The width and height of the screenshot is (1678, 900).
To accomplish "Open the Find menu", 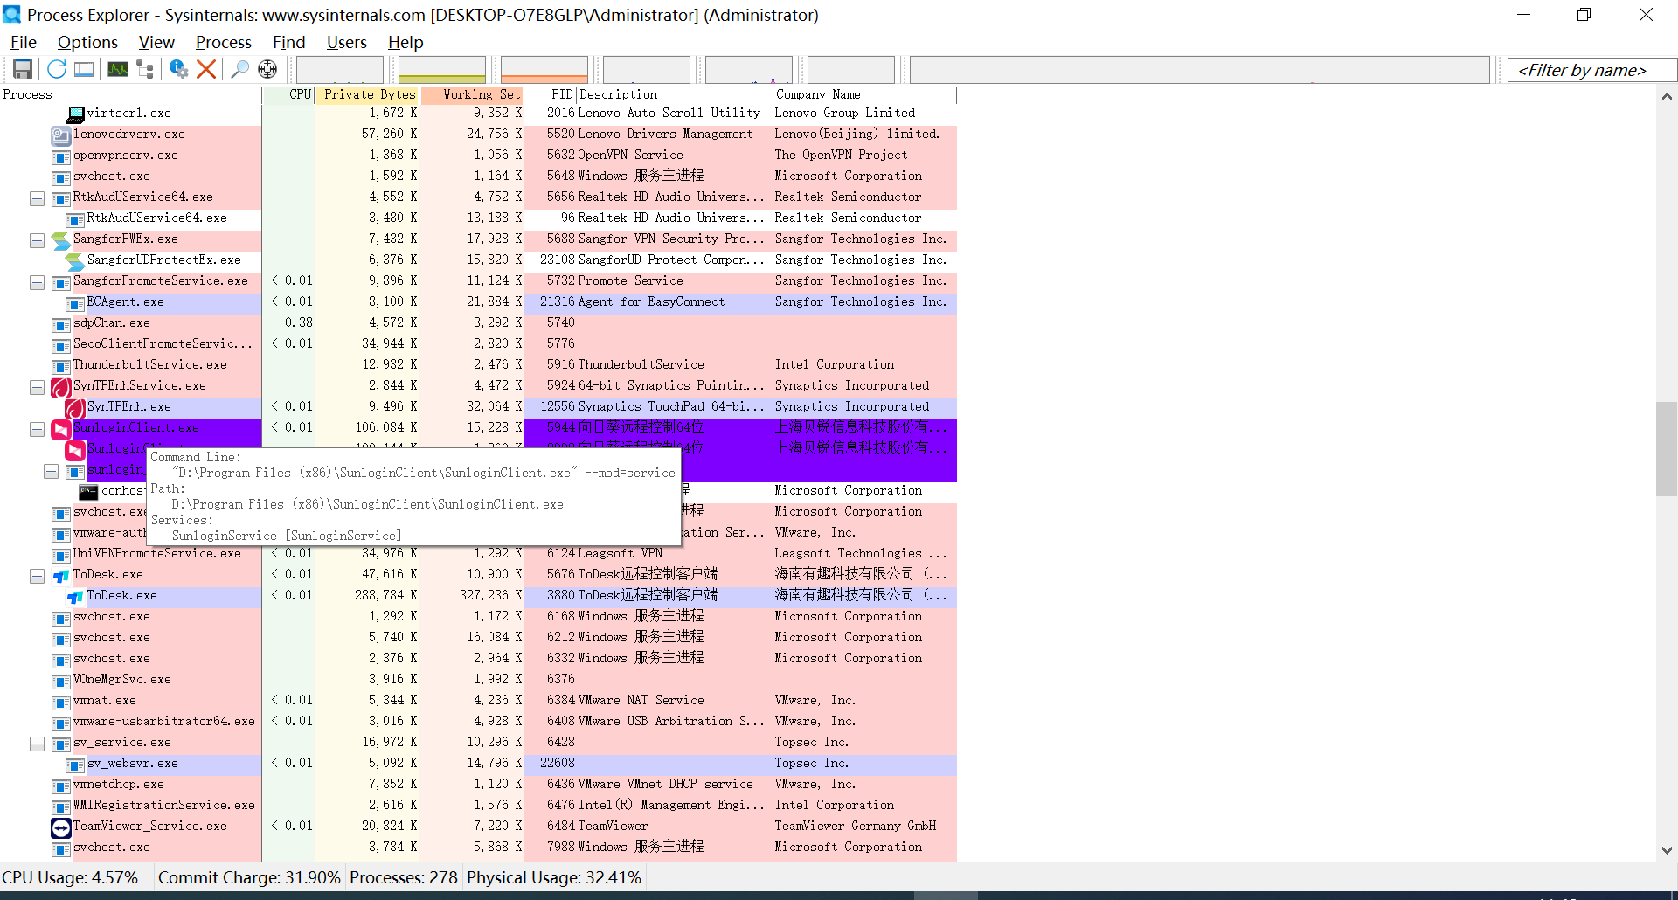I will coord(288,42).
